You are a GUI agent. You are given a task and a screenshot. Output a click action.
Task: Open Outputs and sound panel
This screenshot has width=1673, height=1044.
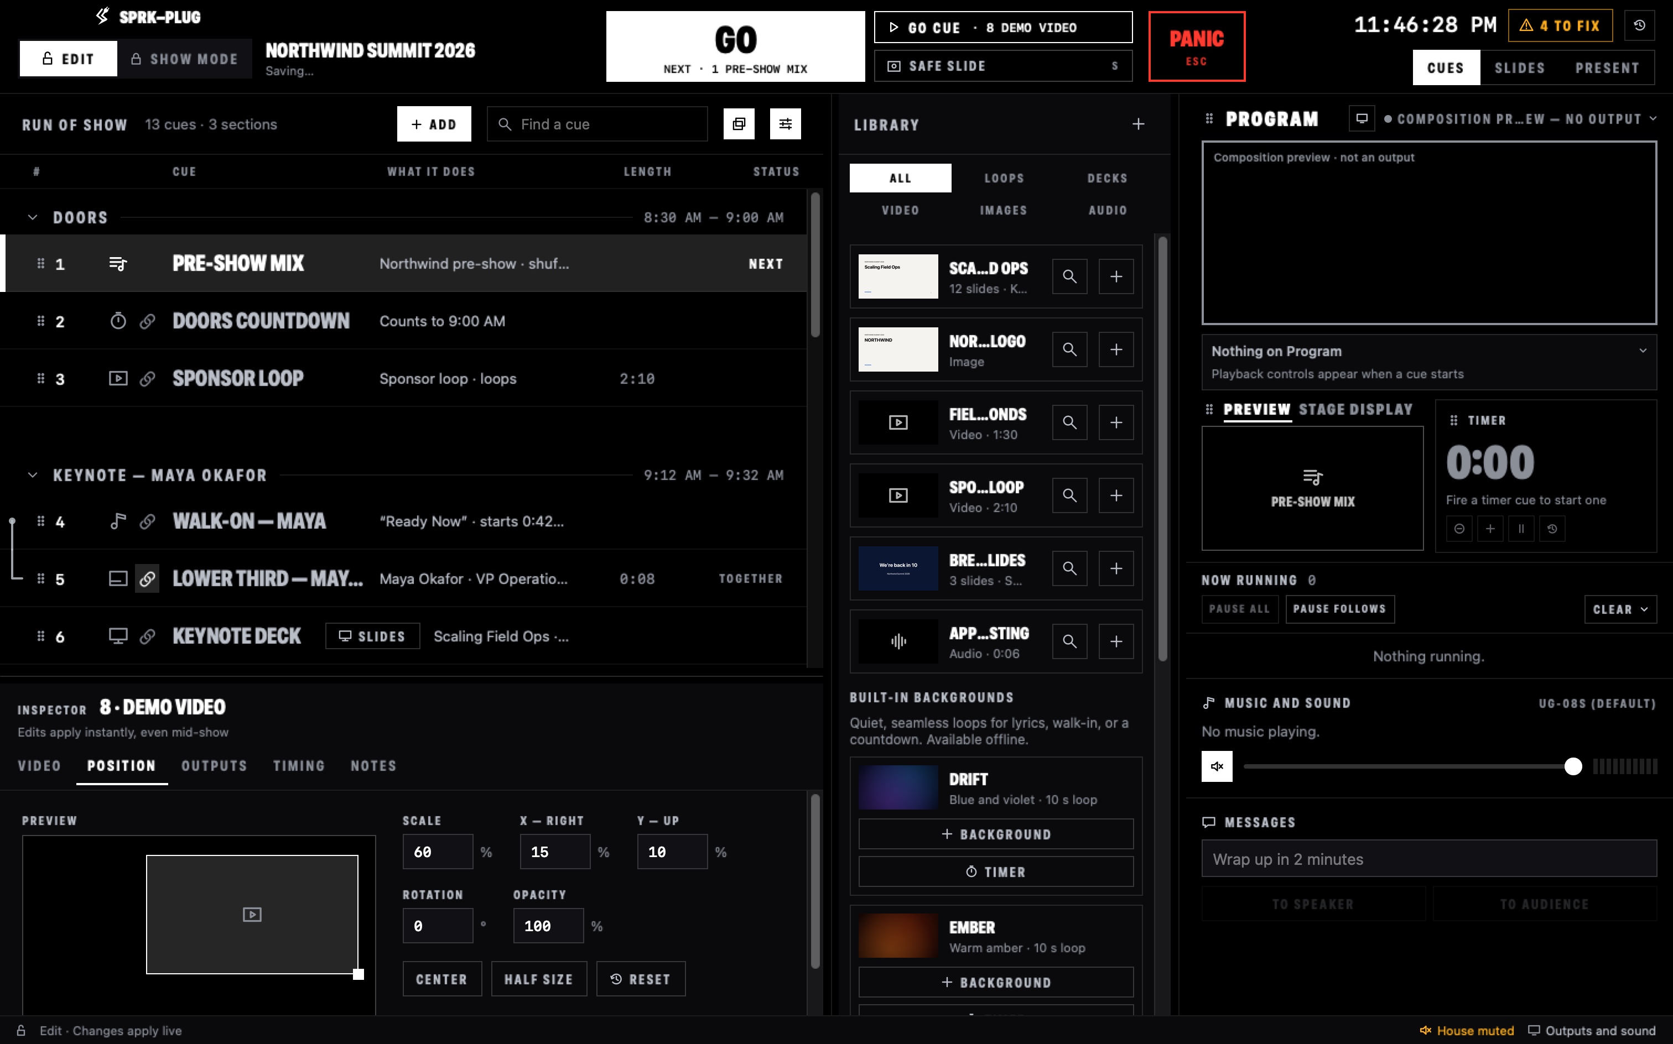1592,1030
